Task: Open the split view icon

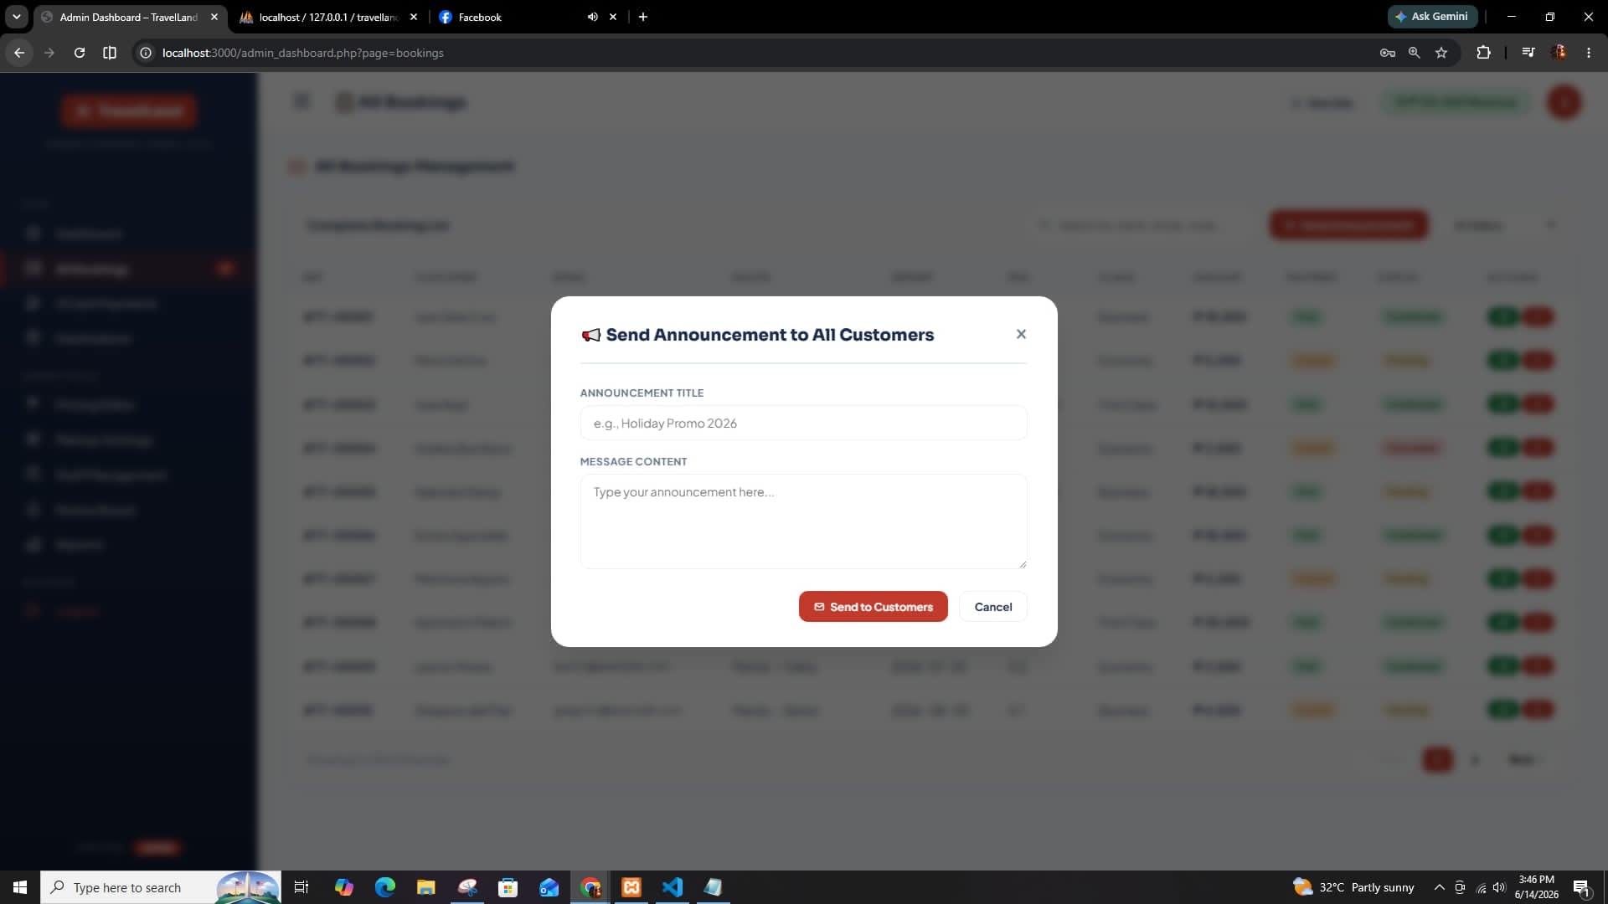Action: [110, 53]
